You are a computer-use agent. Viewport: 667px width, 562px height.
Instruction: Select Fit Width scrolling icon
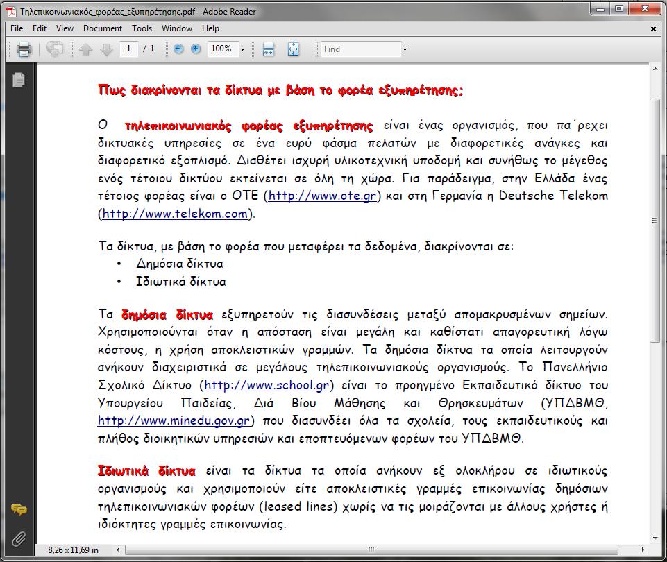point(268,49)
